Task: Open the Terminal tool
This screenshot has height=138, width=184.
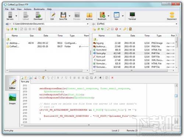Action: (x=132, y=16)
